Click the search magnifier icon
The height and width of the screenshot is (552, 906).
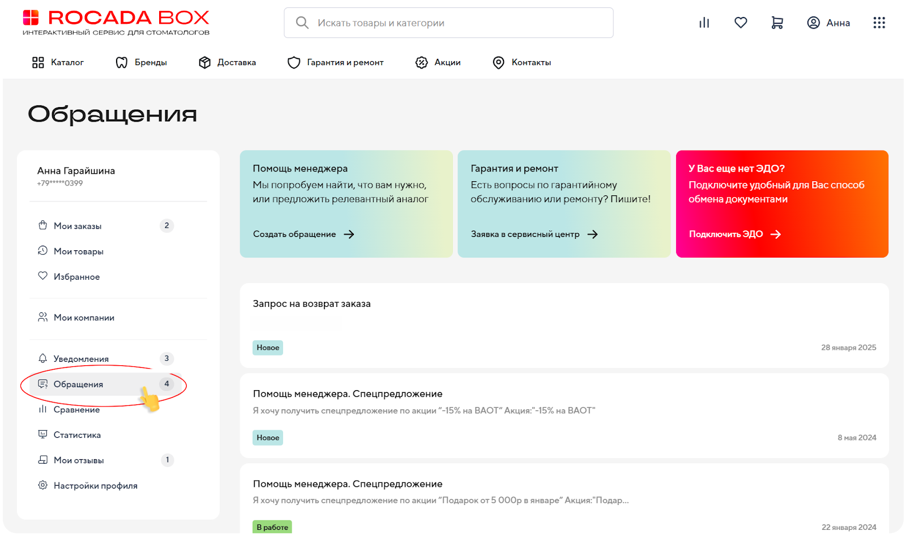click(302, 23)
